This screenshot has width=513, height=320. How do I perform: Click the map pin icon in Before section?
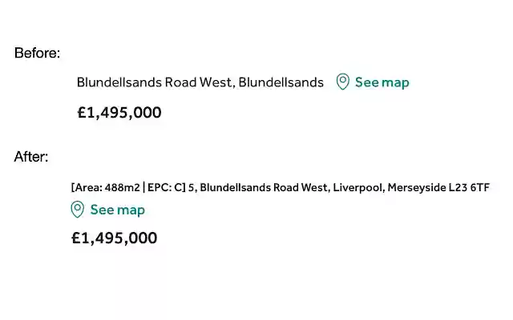342,82
